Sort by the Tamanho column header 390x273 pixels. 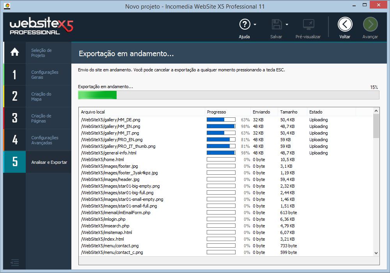292,112
